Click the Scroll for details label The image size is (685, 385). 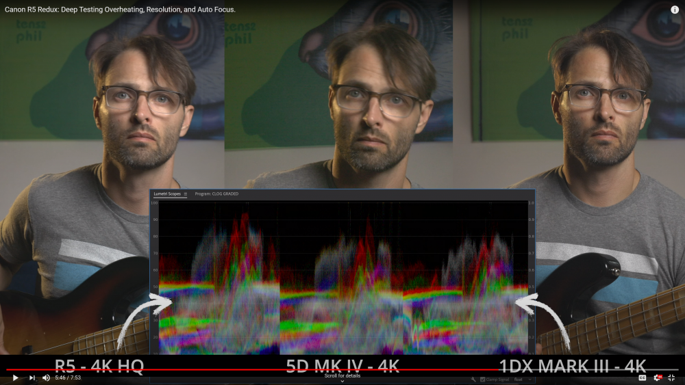click(x=342, y=375)
